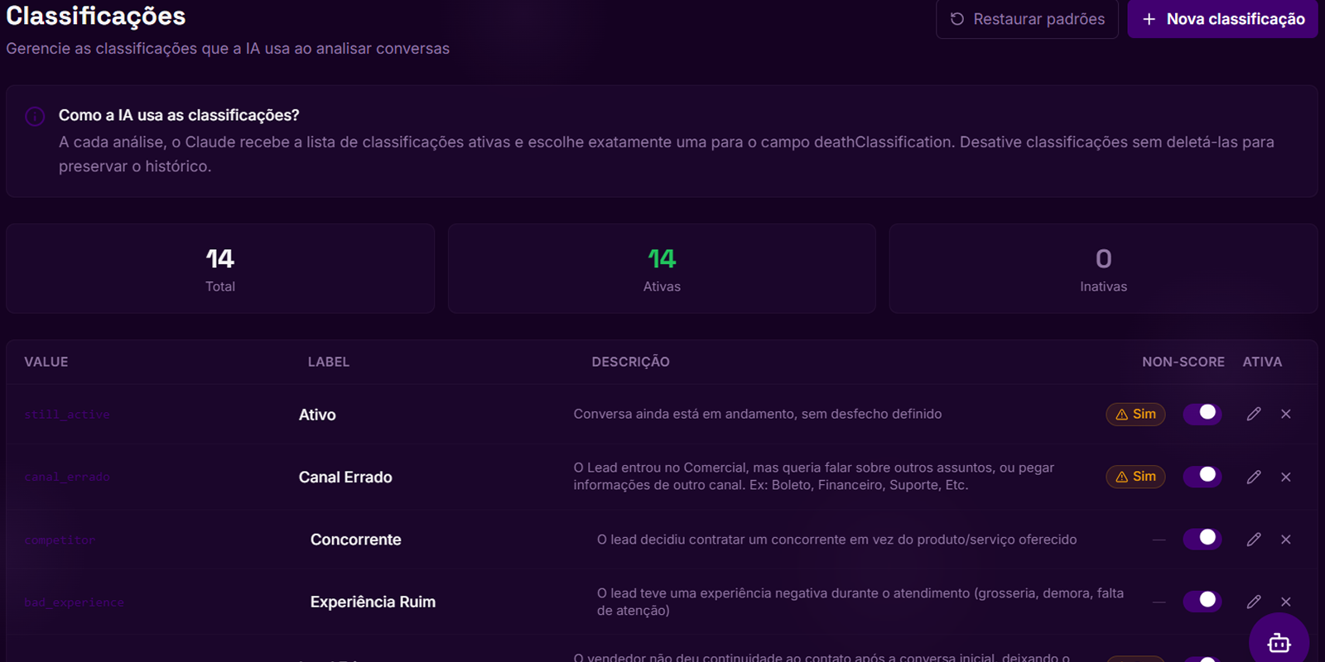Click the DESCRIÇÃO column header

630,362
